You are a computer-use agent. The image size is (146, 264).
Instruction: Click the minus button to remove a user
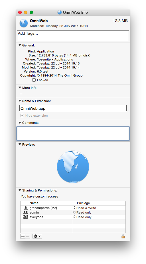pyautogui.click(x=28, y=236)
